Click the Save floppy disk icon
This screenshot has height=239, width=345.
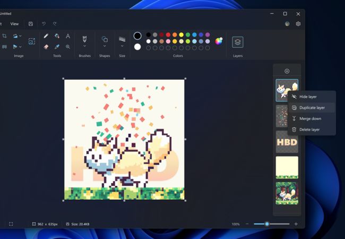pos(31,24)
